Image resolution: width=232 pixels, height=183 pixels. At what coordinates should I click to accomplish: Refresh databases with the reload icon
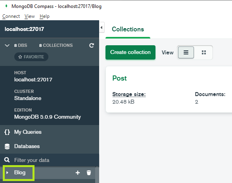(92, 45)
